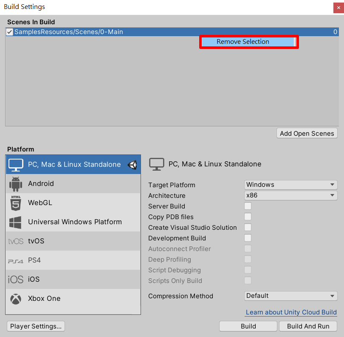Enable the Server Build checkbox
Screen dimensions: 344x337
coord(248,206)
